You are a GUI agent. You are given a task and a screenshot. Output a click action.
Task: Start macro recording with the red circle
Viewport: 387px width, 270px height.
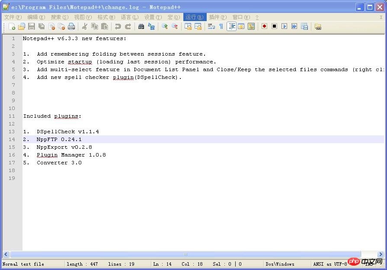[x=264, y=27]
